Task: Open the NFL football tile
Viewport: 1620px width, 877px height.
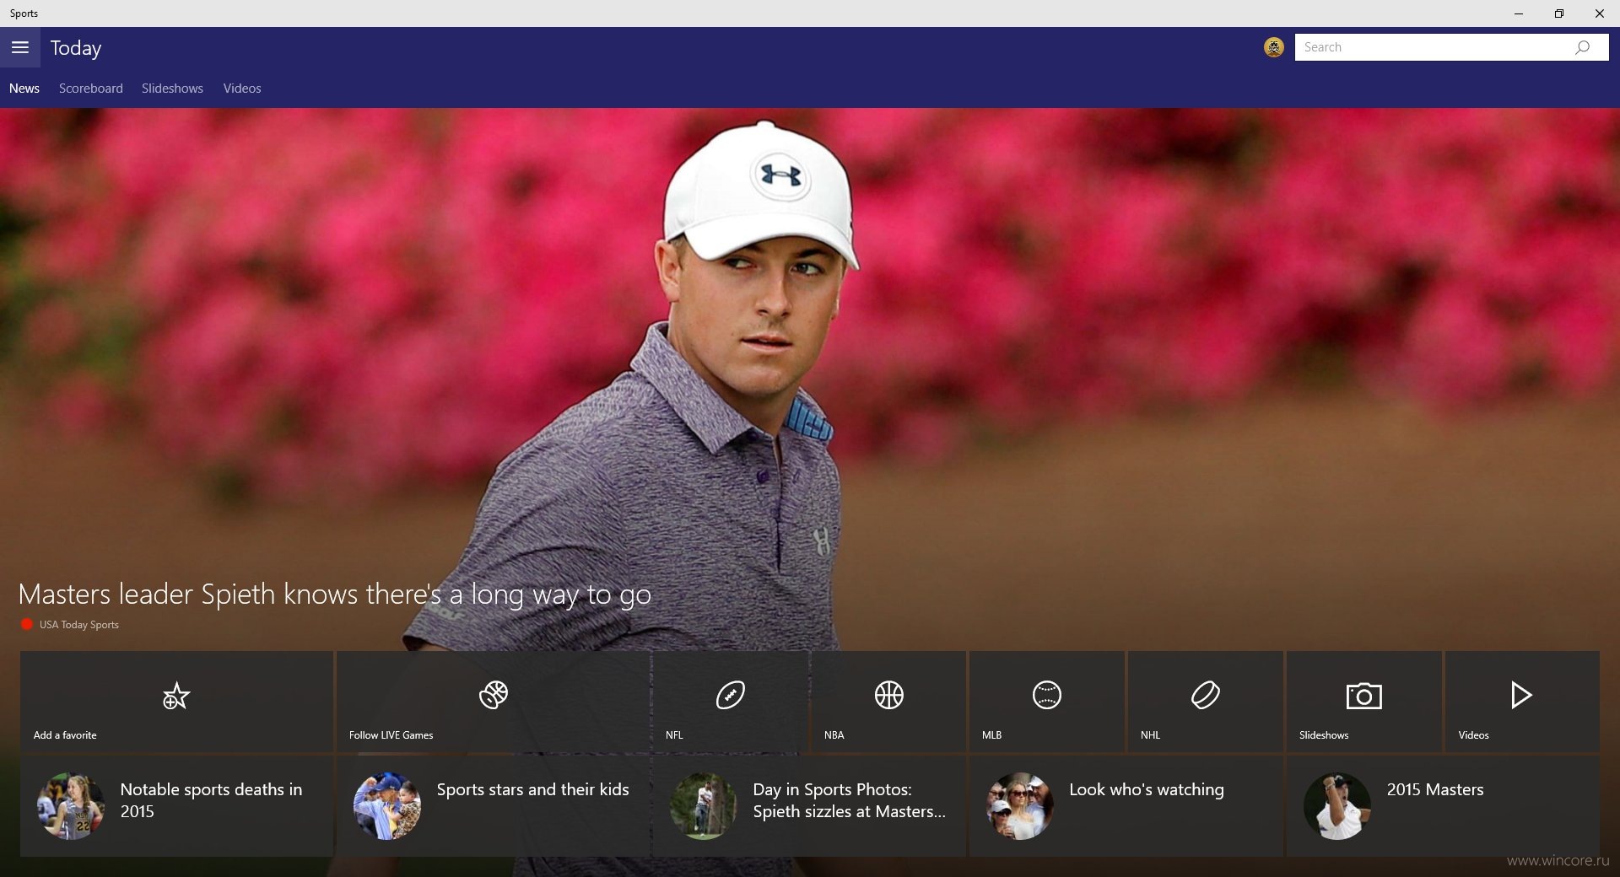Action: tap(731, 702)
